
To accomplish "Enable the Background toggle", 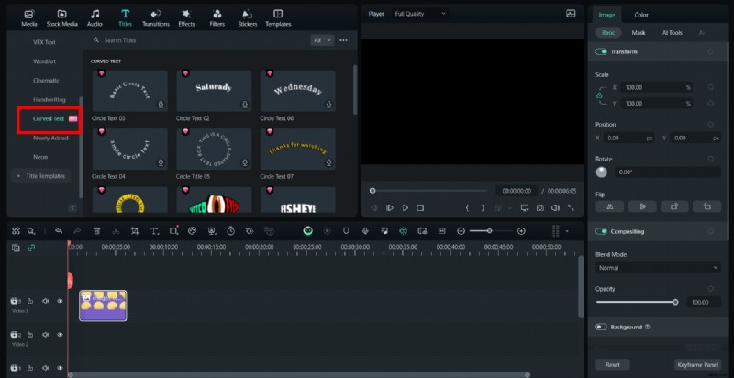I will [602, 327].
